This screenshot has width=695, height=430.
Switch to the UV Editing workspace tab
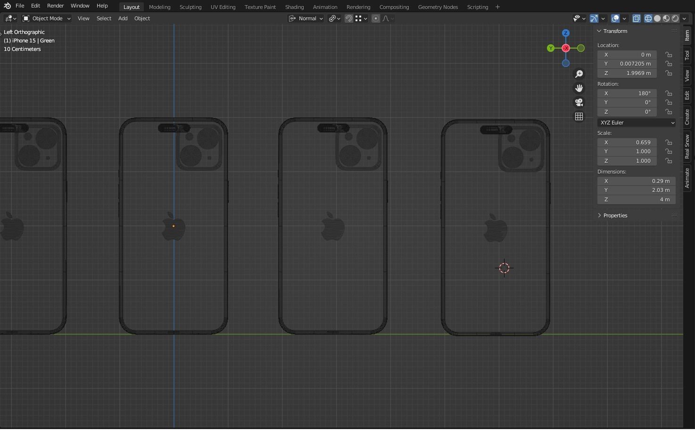tap(223, 7)
